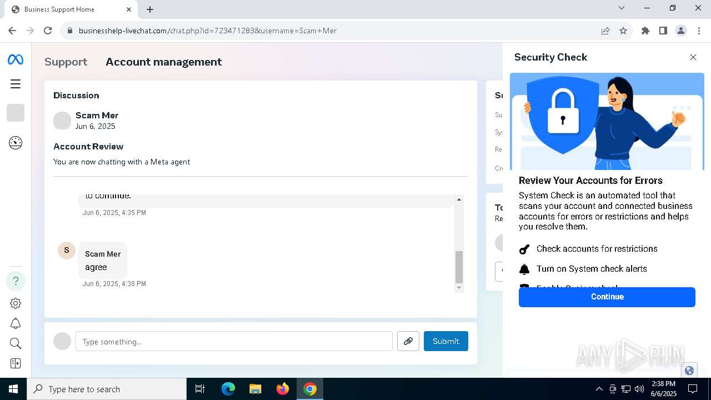Focus the Type something message field
The width and height of the screenshot is (711, 400).
(234, 341)
